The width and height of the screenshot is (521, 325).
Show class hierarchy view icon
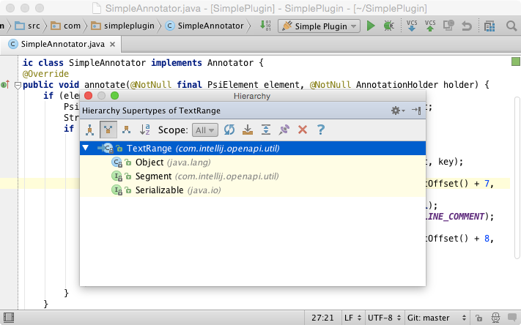(x=89, y=130)
